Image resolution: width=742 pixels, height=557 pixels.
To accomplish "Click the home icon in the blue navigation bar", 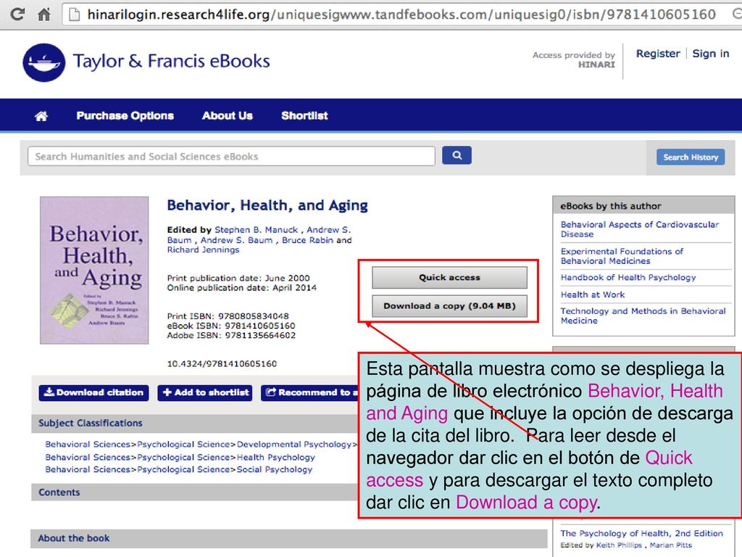I will [41, 116].
